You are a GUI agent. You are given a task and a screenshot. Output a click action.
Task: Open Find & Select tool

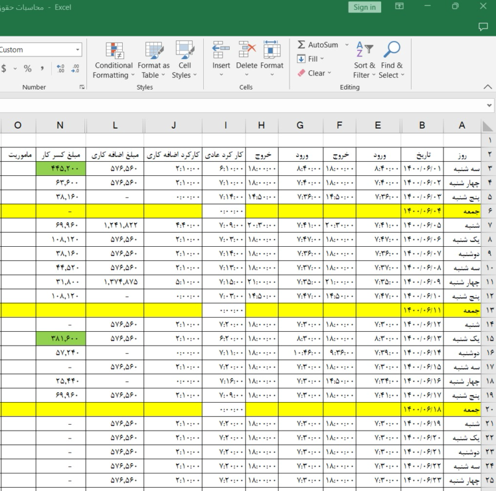pos(391,61)
